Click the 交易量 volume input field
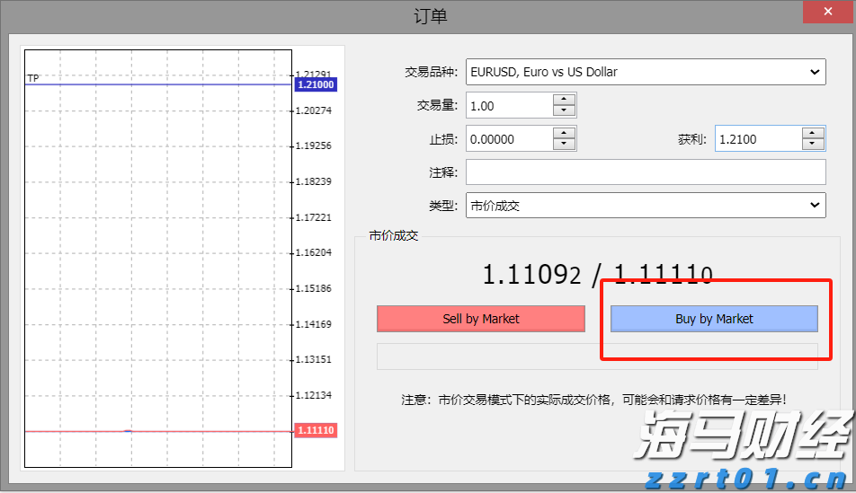 [509, 106]
